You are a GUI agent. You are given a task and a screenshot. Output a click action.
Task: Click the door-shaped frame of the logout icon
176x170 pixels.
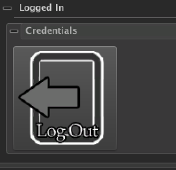point(67,98)
